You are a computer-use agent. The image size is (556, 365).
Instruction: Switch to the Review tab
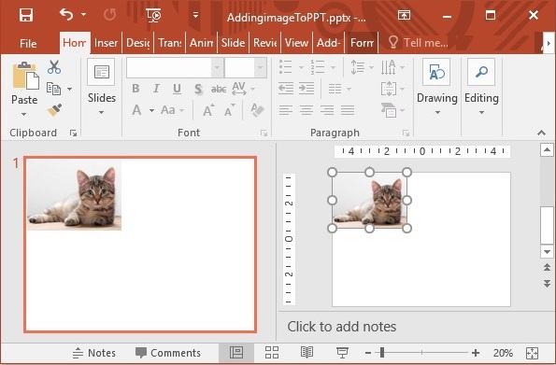pyautogui.click(x=264, y=43)
